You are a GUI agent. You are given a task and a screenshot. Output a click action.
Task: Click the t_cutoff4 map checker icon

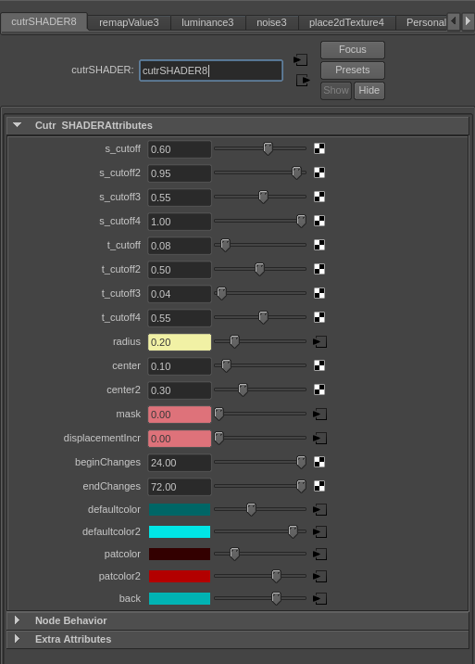[319, 317]
